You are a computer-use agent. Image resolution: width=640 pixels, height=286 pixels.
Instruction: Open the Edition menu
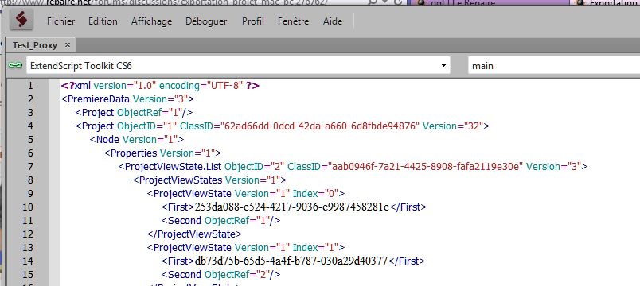coord(103,21)
